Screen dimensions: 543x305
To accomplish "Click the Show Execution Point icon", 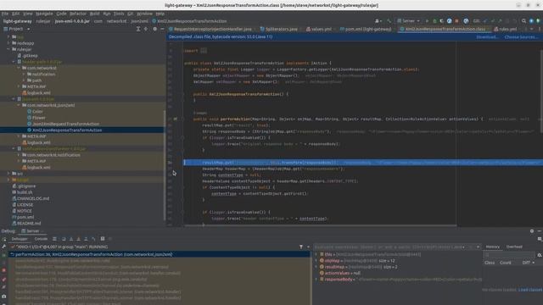I will 54,239.
